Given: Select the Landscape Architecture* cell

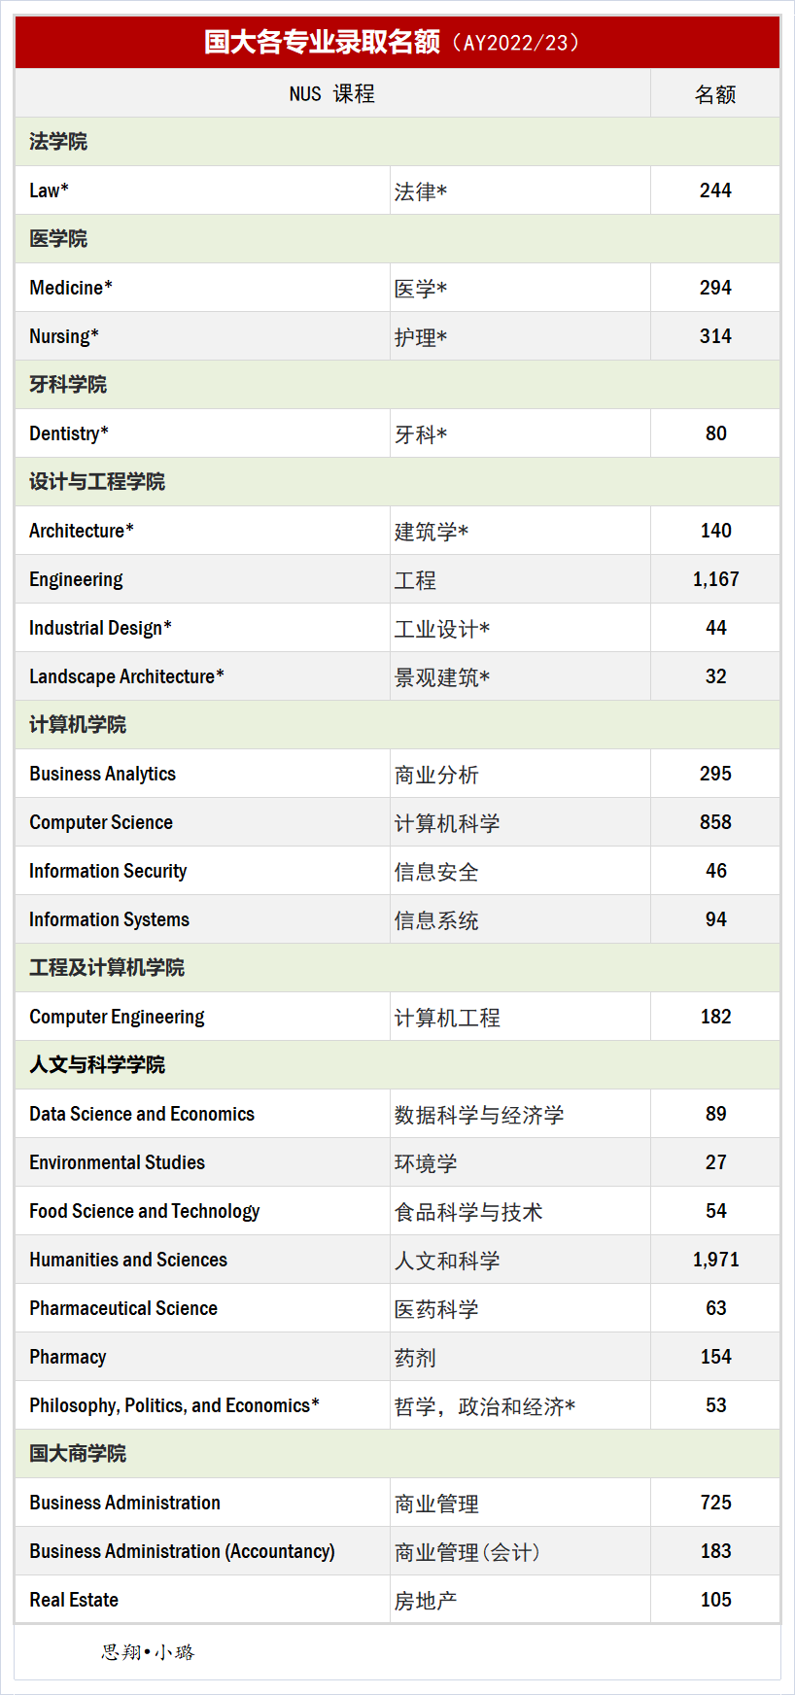Looking at the screenshot, I should click(202, 676).
